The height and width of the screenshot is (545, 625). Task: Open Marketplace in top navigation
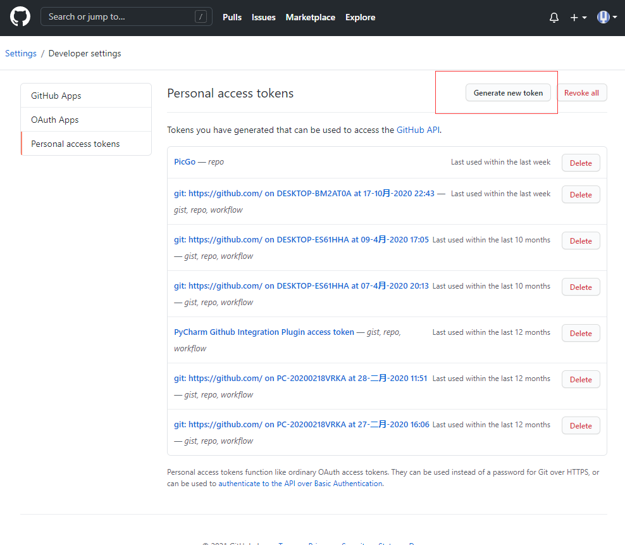310,17
